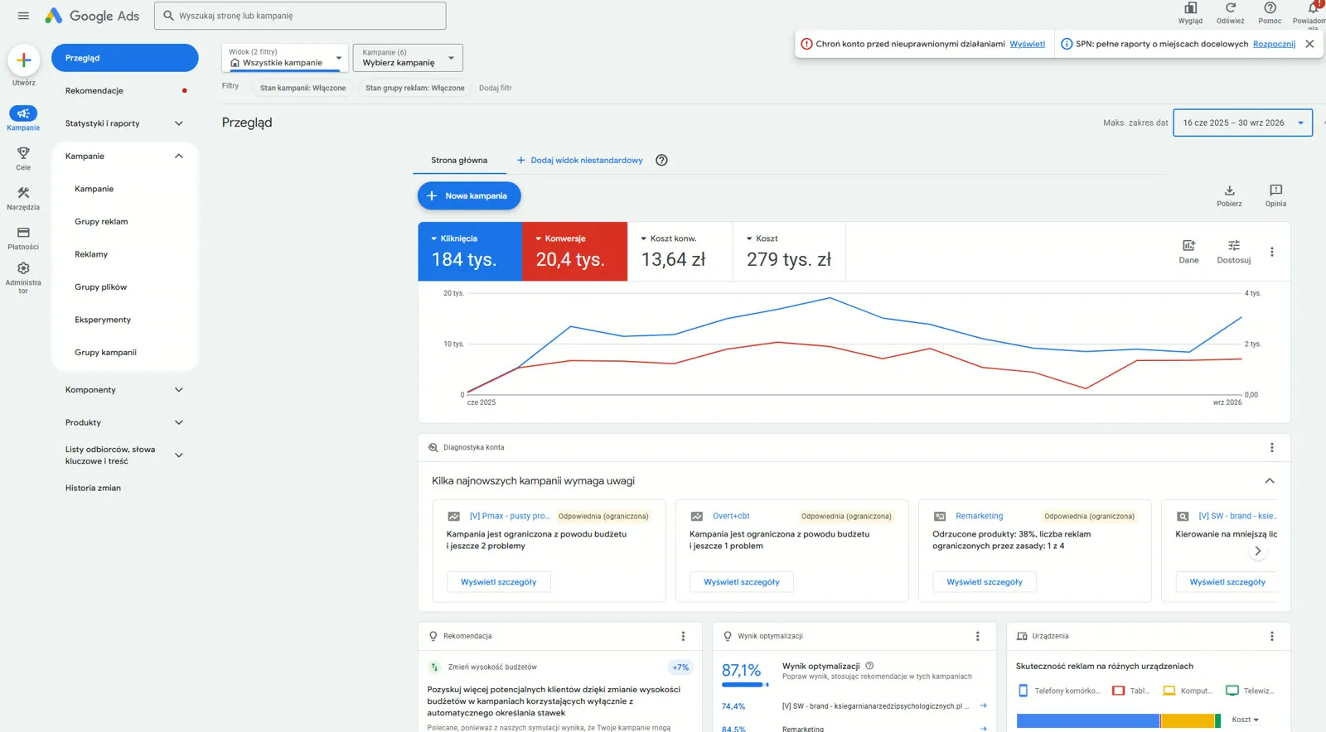1326x732 pixels.
Task: Click Dodaj filtr field
Action: pos(496,88)
